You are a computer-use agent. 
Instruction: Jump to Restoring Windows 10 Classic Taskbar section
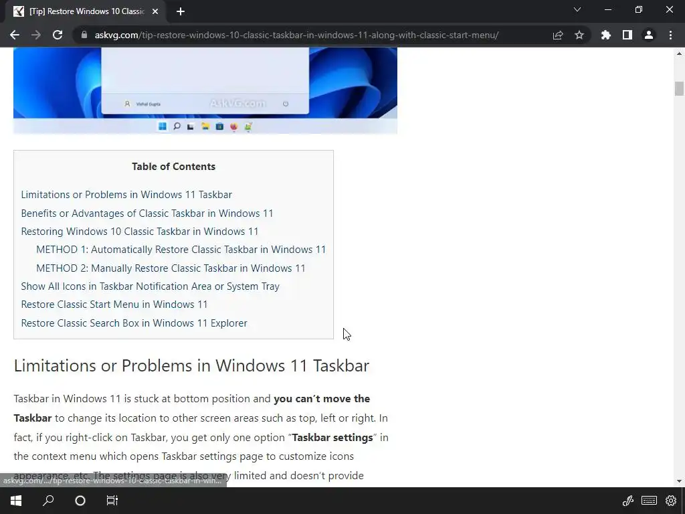[x=140, y=231]
